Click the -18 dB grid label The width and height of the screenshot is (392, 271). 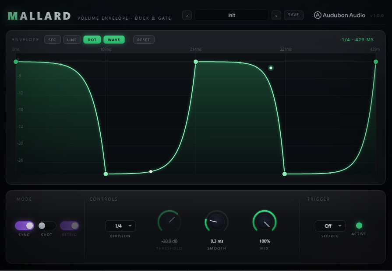[x=20, y=110]
